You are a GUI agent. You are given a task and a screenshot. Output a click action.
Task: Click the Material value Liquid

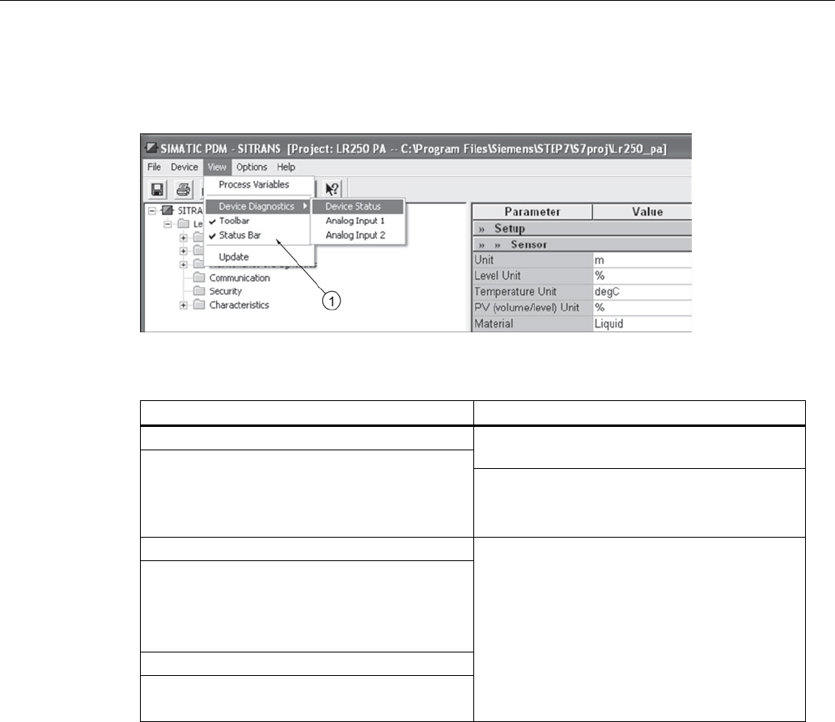pyautogui.click(x=642, y=323)
